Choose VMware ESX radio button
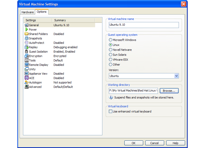The image size is (205, 148). [x=110, y=60]
